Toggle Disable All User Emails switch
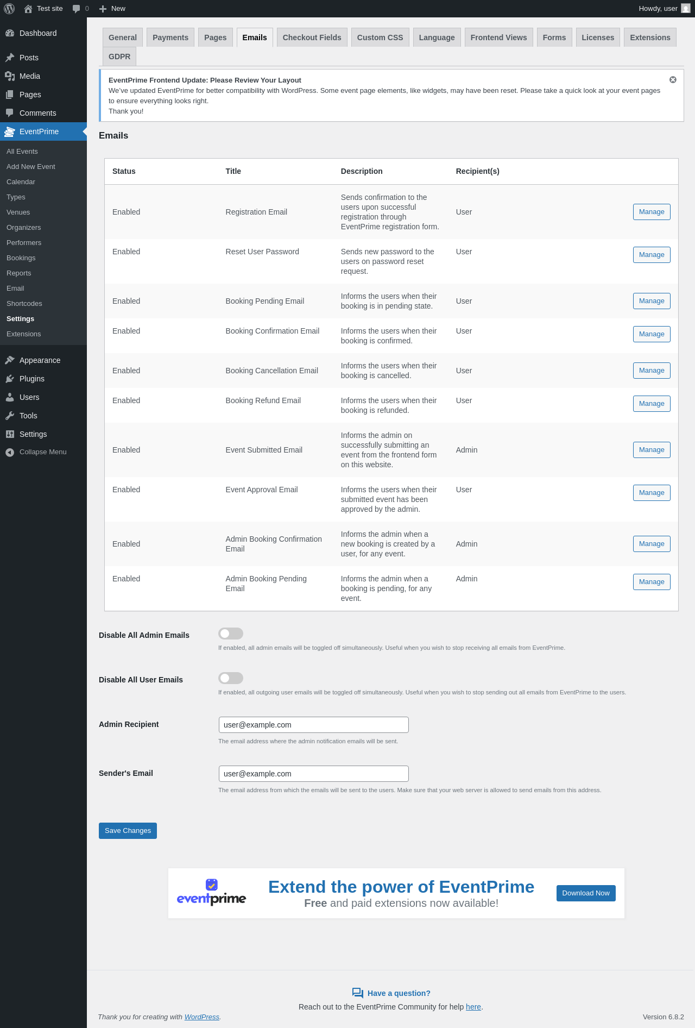This screenshot has width=695, height=1028. (x=231, y=678)
